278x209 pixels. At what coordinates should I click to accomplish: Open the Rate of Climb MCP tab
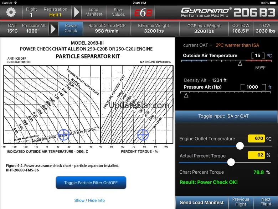point(107,29)
